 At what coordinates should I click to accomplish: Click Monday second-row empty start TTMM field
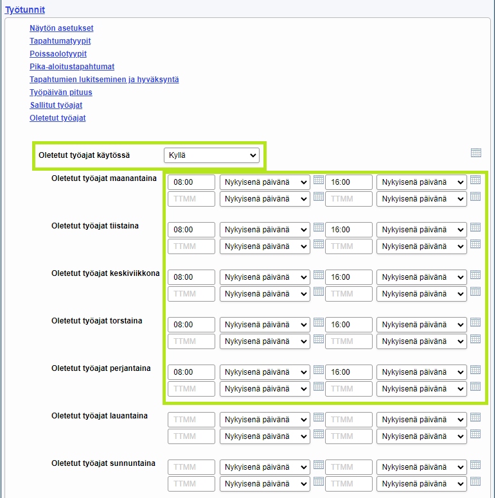tap(191, 199)
